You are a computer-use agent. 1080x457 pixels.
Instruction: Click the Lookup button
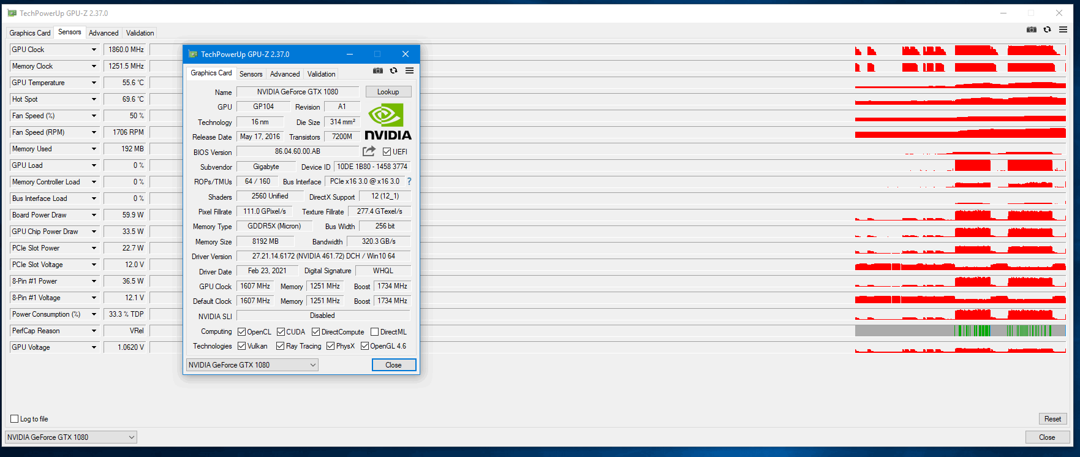pyautogui.click(x=388, y=92)
